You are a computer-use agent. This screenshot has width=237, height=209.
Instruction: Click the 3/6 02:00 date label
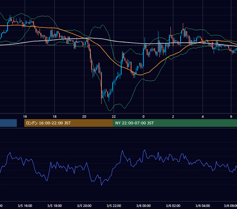pos(173,206)
